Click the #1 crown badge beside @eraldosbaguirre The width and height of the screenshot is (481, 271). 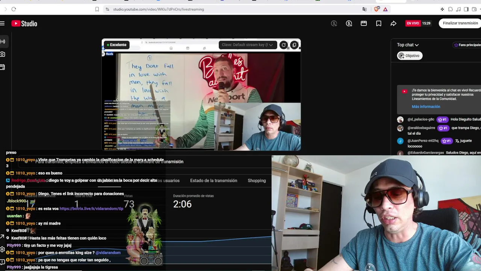pyautogui.click(x=443, y=128)
